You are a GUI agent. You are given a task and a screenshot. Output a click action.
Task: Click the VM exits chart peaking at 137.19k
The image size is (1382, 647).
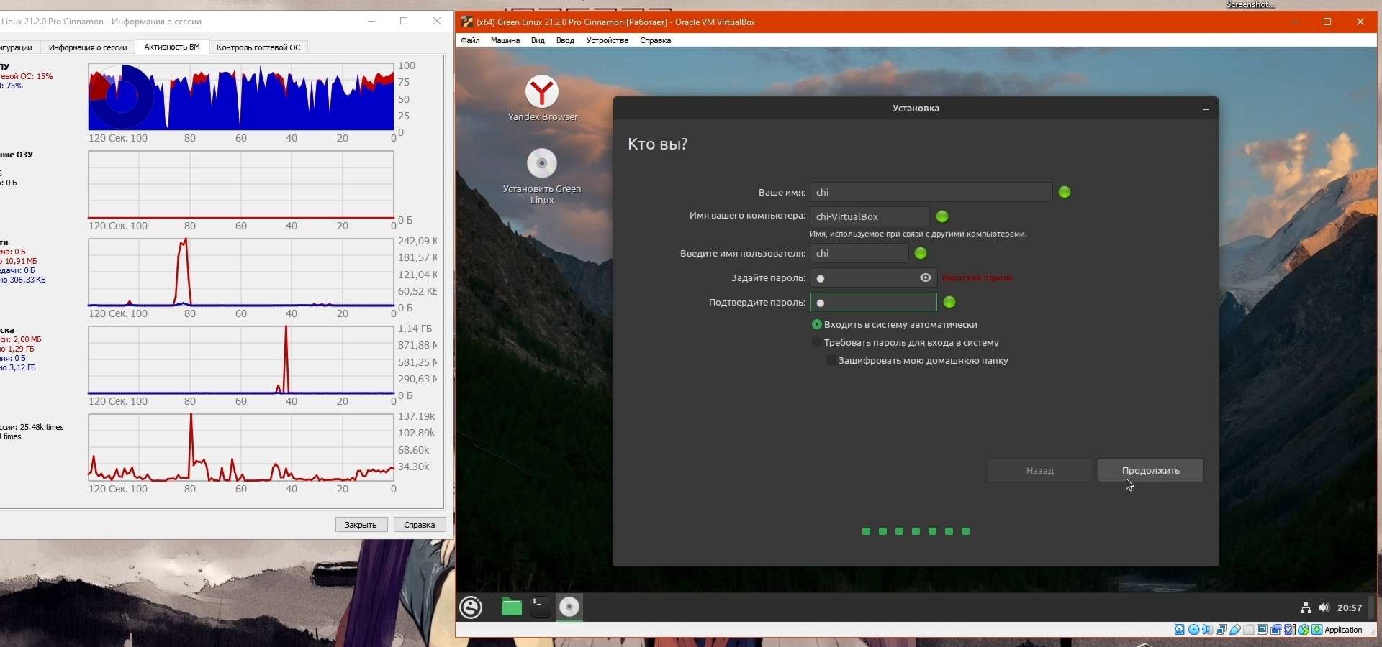(241, 447)
